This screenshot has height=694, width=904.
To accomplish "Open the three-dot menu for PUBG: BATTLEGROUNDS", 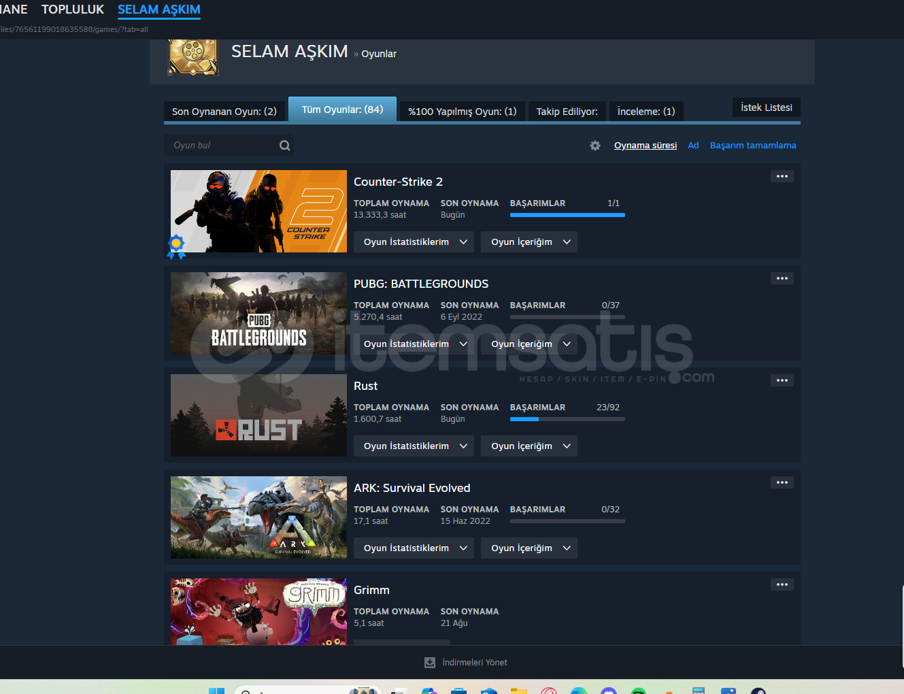I will click(x=782, y=278).
